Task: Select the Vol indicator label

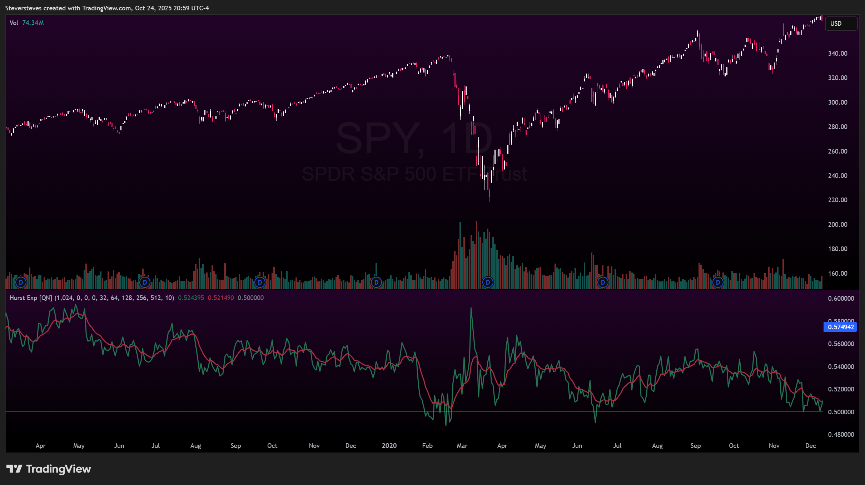Action: point(14,23)
